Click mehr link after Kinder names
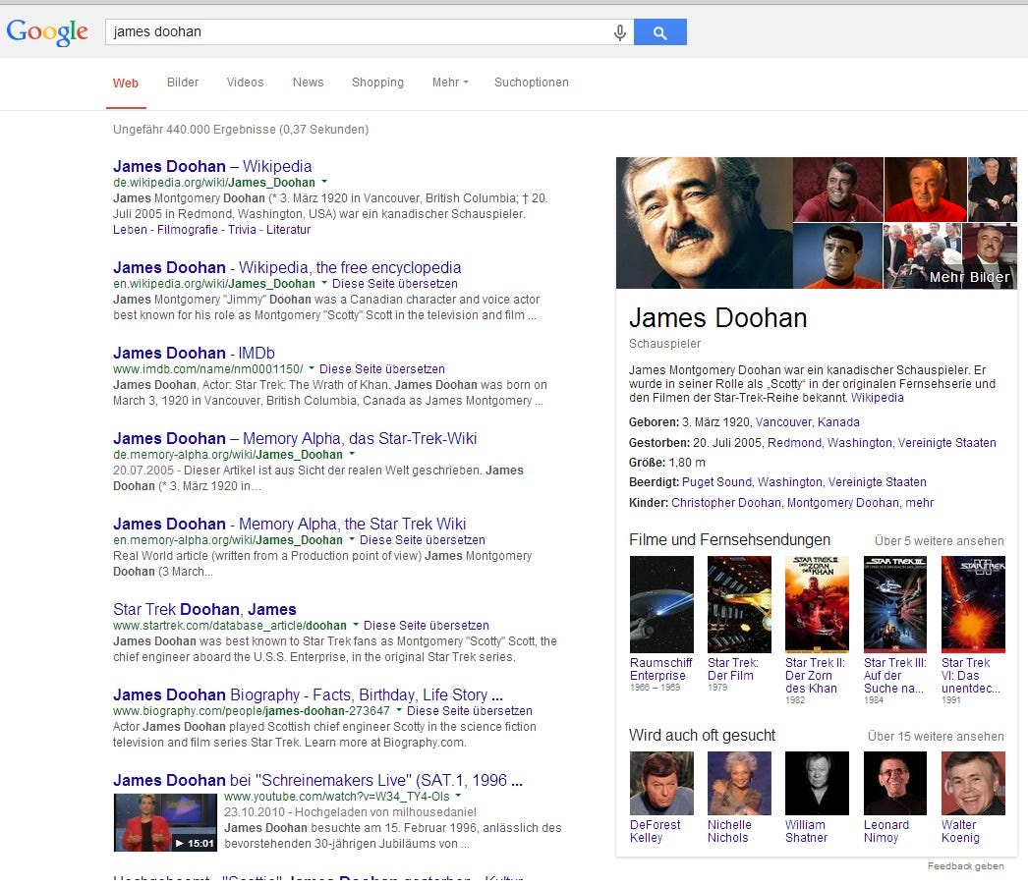Screen dimensions: 1028x887 point(919,503)
